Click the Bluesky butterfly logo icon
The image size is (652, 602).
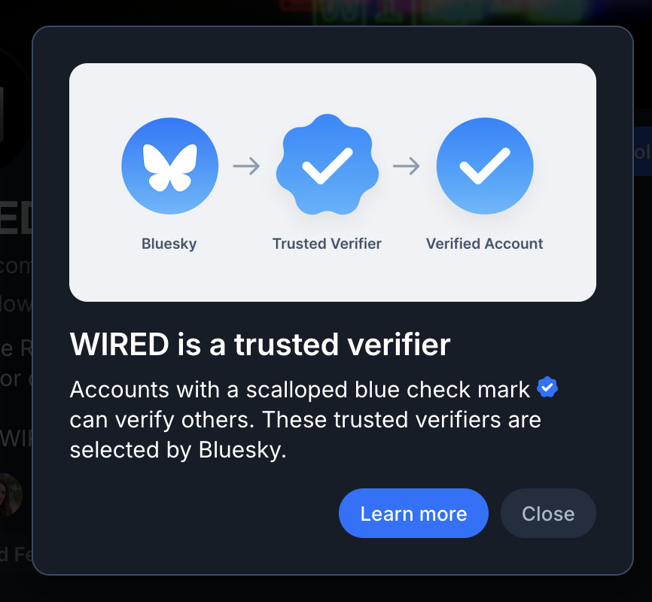[169, 166]
